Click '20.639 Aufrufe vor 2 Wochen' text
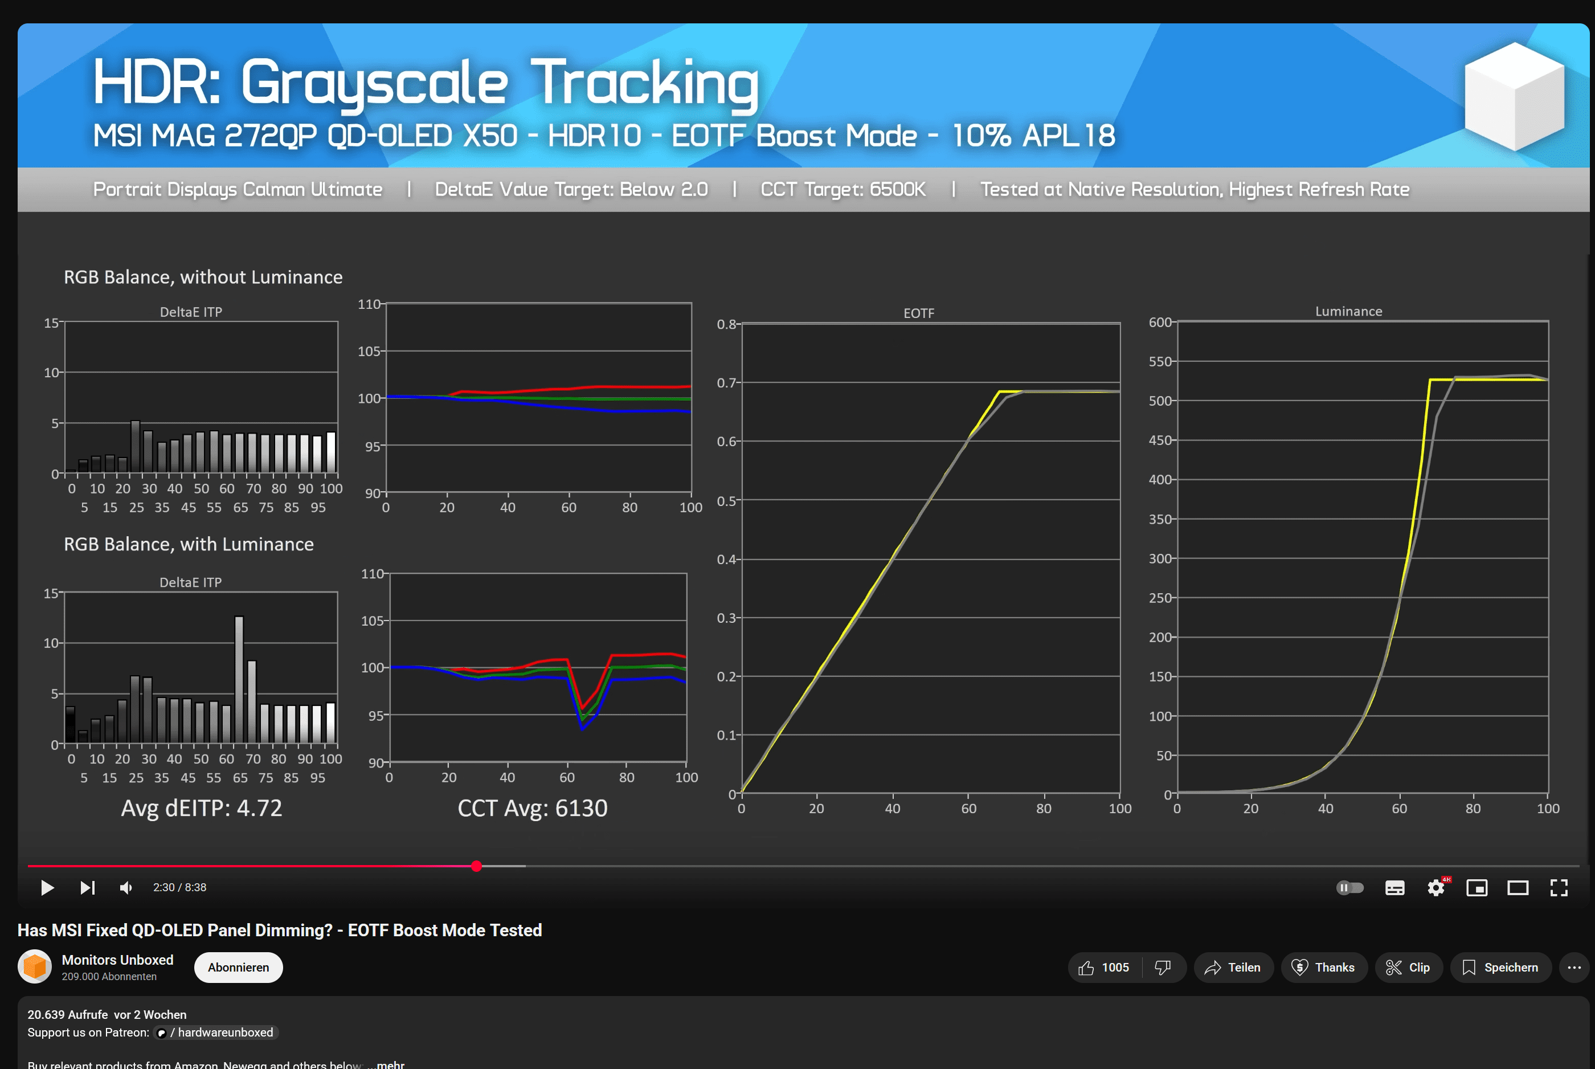 pos(107,1014)
